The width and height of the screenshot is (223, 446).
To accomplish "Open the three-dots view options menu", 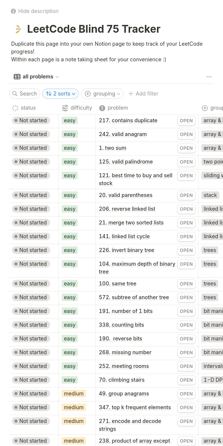I will [x=209, y=77].
